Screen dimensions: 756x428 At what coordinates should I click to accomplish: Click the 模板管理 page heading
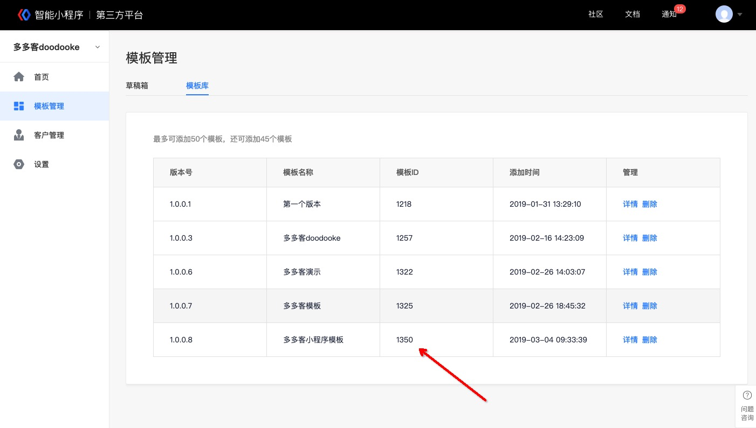point(152,58)
